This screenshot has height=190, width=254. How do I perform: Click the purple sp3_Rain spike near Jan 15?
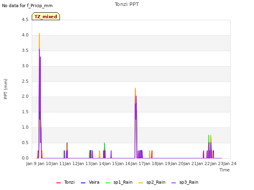click(111, 154)
